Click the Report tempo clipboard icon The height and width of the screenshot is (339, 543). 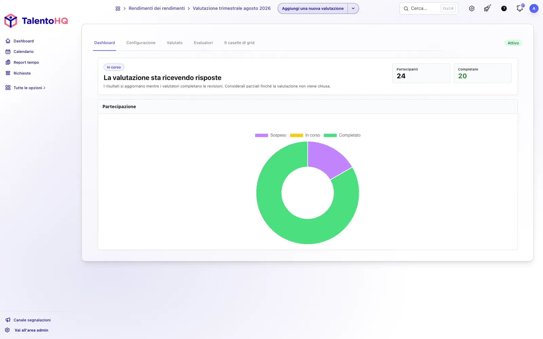(x=8, y=62)
